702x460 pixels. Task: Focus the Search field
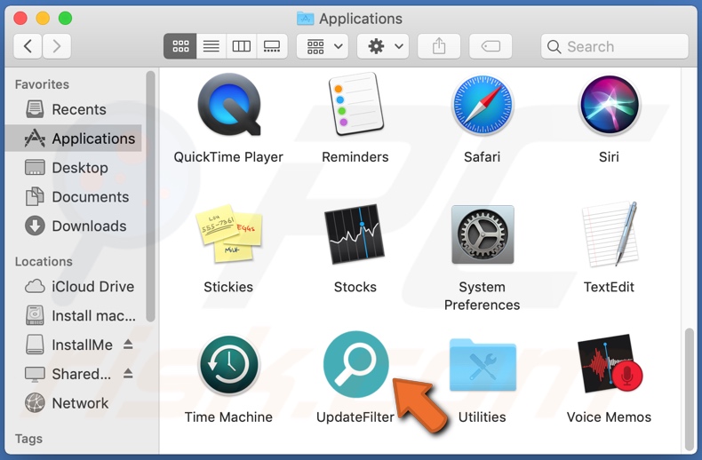tap(615, 46)
